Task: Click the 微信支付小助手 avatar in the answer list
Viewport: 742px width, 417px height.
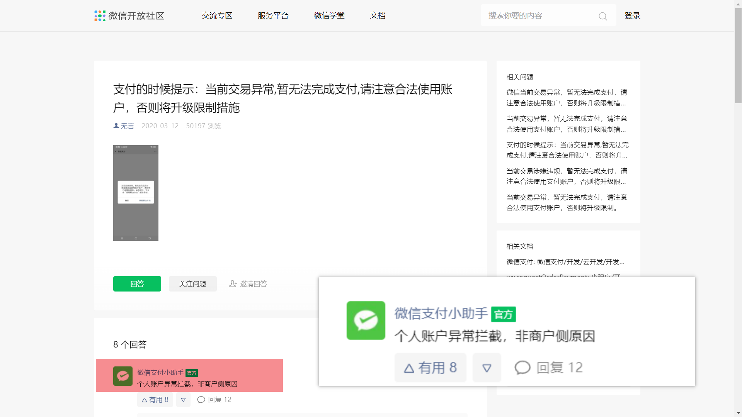Action: tap(123, 376)
